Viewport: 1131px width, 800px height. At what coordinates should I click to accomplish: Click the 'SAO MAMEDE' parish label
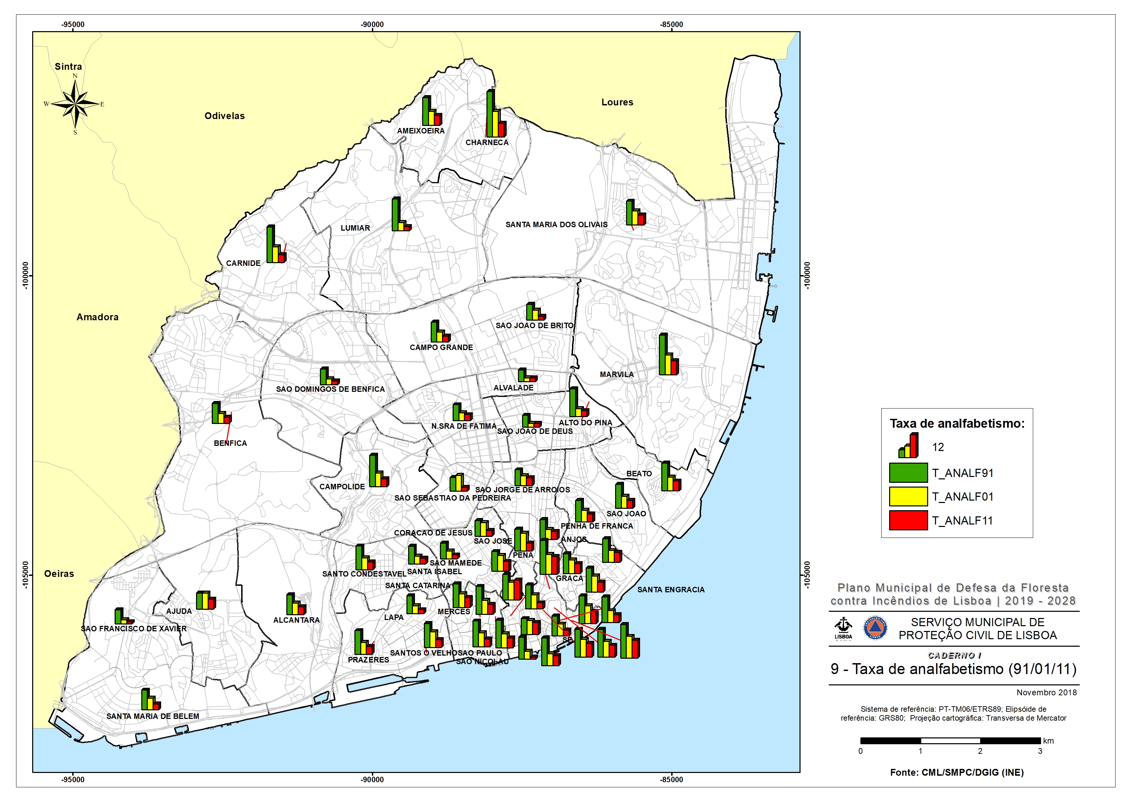tap(456, 563)
